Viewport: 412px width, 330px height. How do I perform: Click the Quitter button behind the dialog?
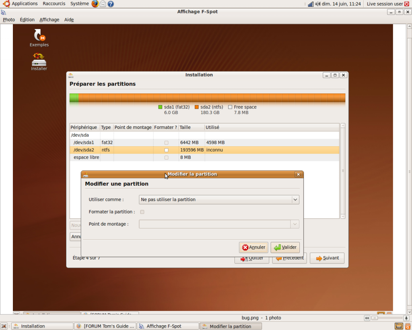252,259
